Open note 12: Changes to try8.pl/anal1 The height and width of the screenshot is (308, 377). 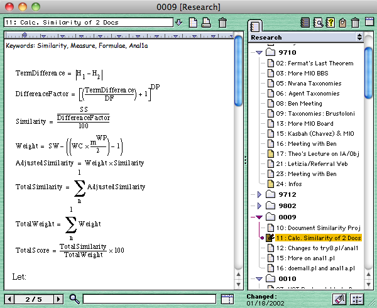[x=317, y=248]
